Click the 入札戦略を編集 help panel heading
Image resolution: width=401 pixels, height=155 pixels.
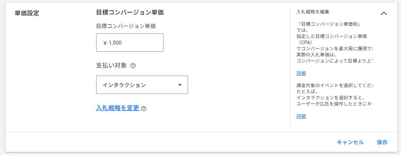pos(313,12)
